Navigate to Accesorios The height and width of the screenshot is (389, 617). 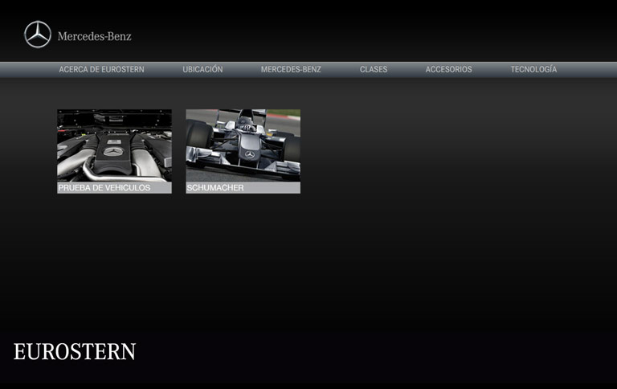click(x=448, y=70)
